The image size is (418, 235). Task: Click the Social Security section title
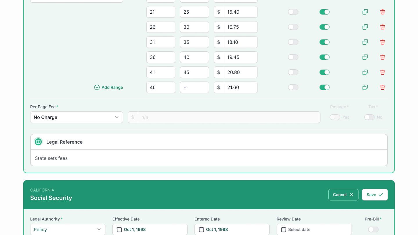[x=51, y=198]
